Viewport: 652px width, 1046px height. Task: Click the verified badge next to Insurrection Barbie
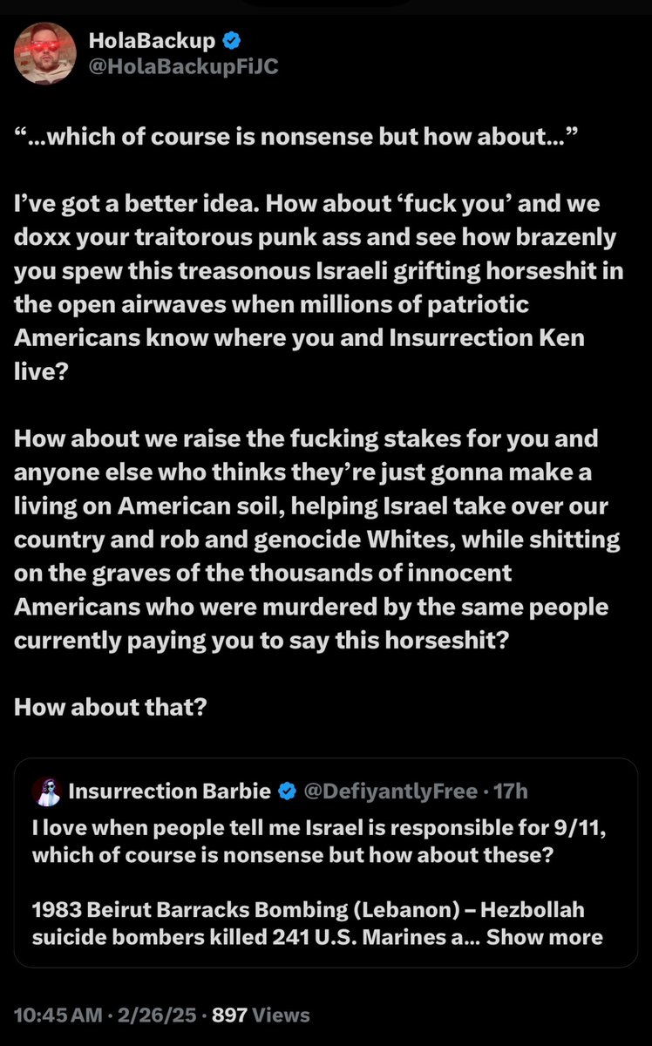click(287, 791)
